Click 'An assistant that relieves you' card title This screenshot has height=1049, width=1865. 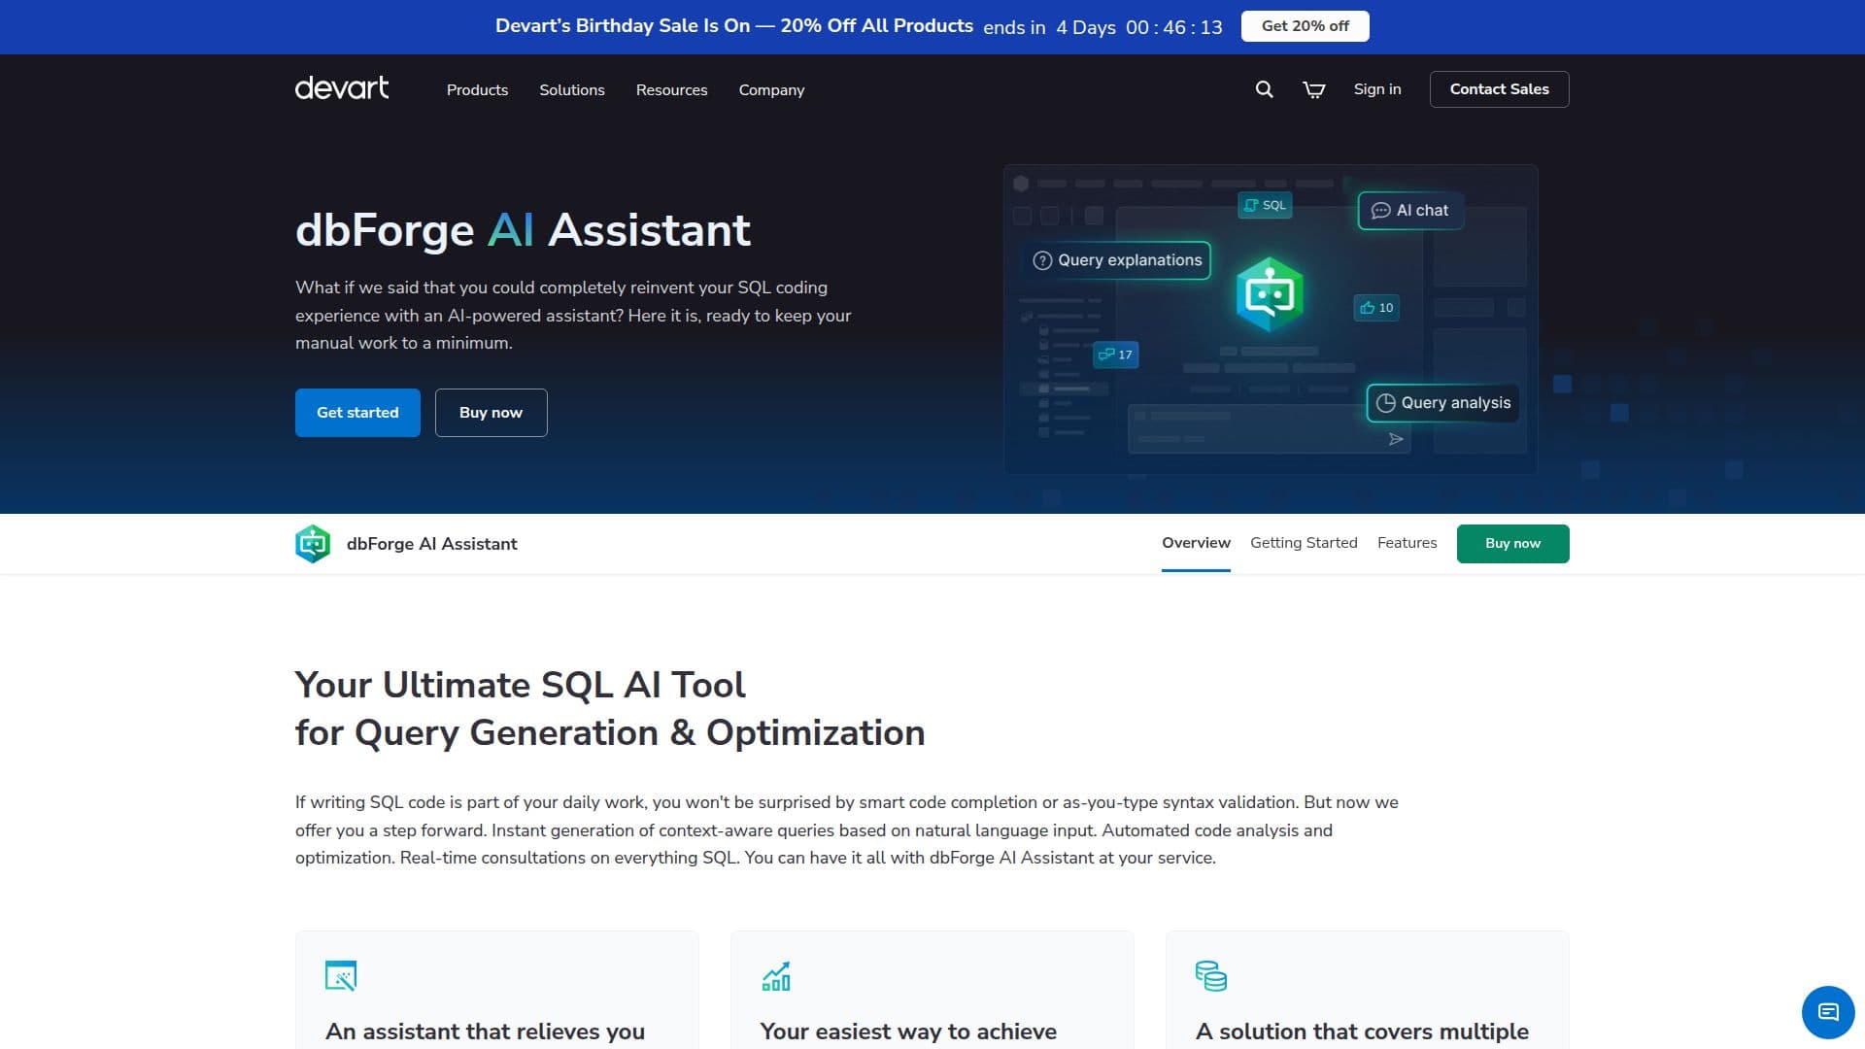pos(485,1032)
